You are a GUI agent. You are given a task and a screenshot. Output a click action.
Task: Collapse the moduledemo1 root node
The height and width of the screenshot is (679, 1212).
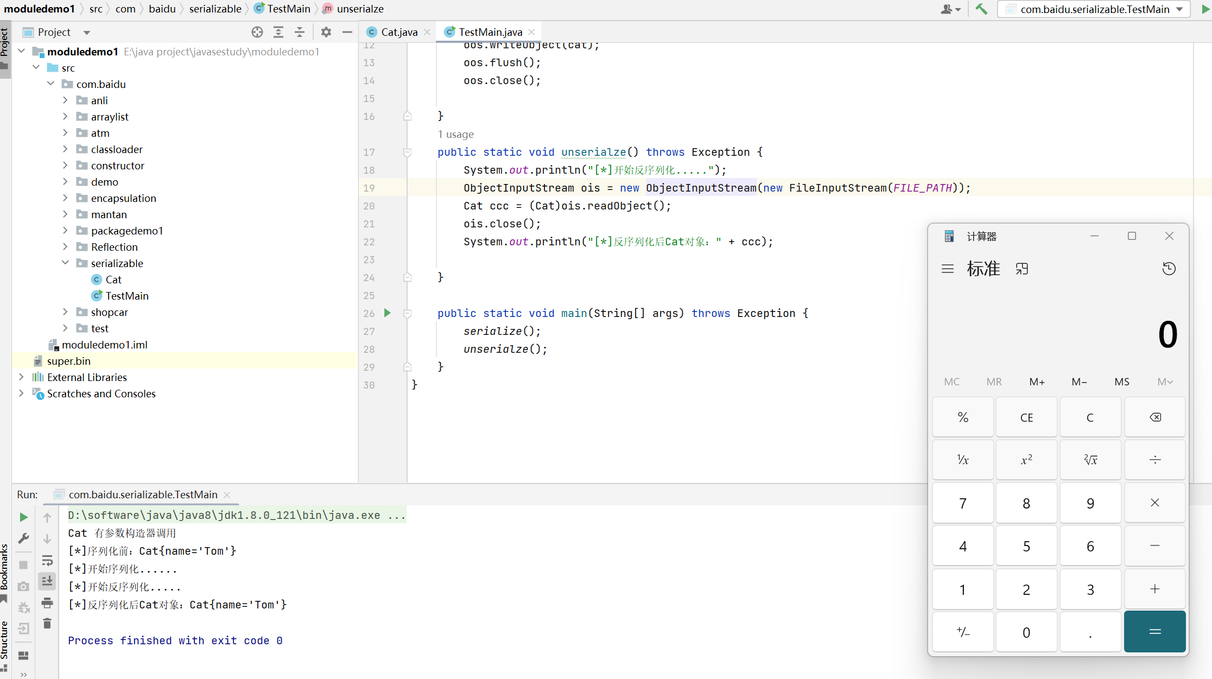click(22, 51)
